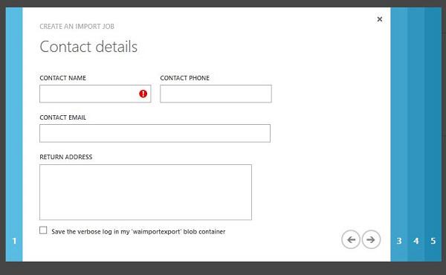Click the 'CREATE AN IMPORT JOB' title text
The image size is (446, 275).
(x=77, y=27)
